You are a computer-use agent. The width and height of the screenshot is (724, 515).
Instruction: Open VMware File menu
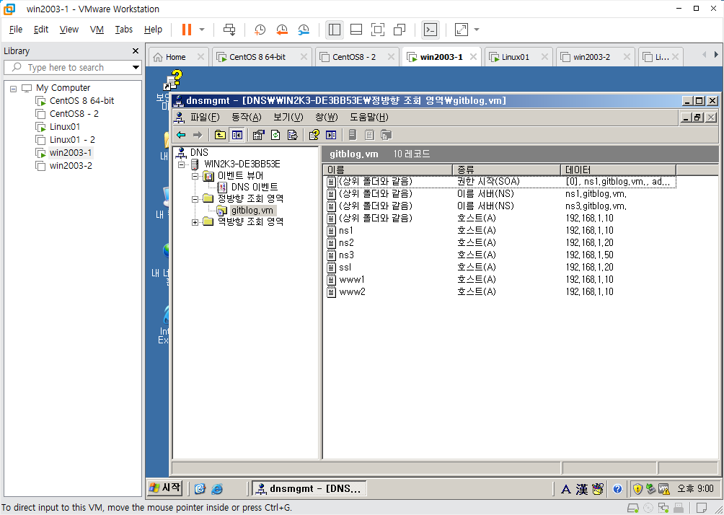point(16,30)
